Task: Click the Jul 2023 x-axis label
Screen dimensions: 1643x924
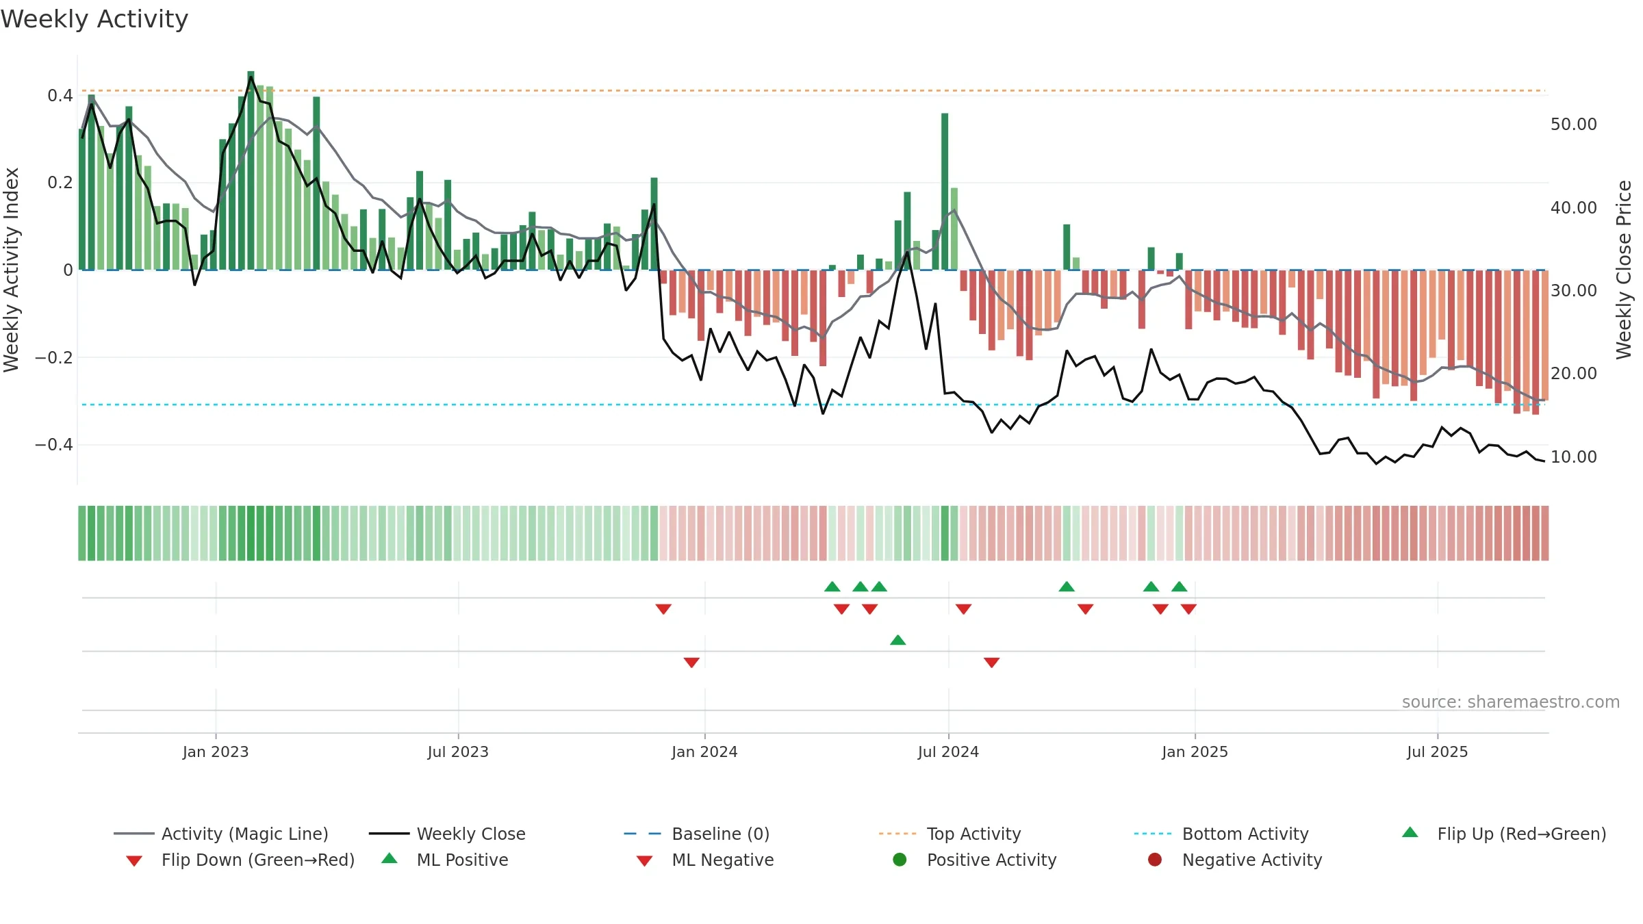Action: [x=458, y=752]
